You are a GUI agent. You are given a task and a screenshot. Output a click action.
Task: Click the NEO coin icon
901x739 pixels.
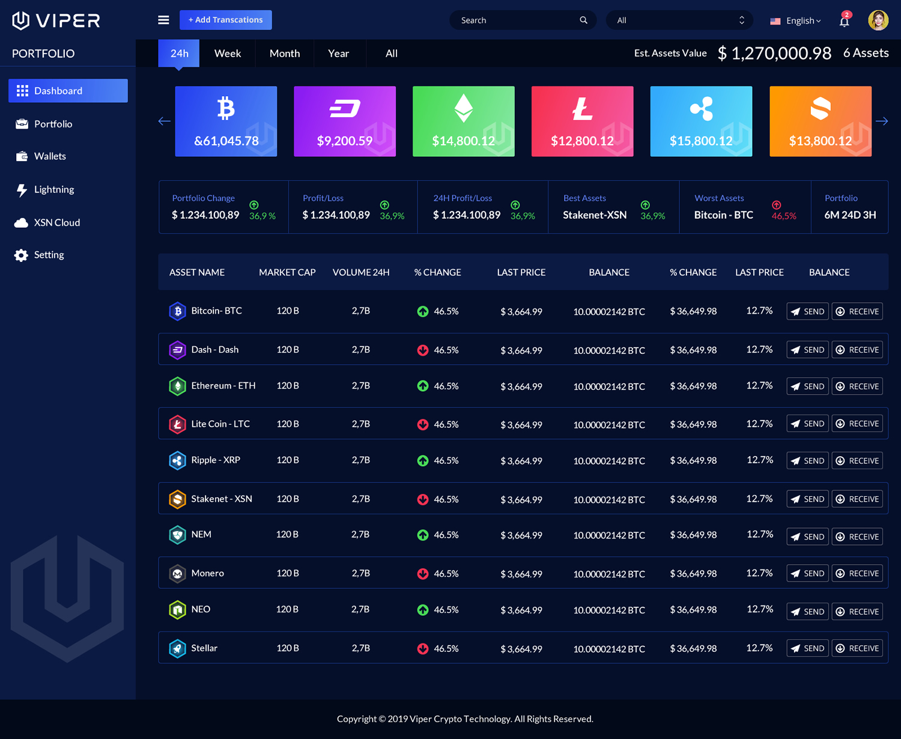coord(177,610)
